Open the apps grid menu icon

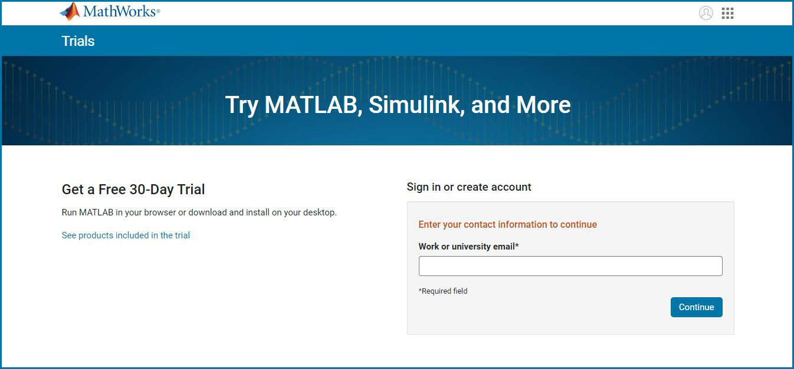coord(727,13)
